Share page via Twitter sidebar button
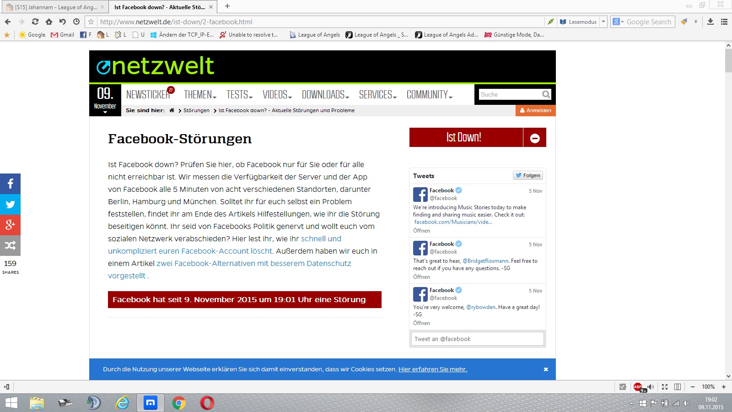The width and height of the screenshot is (732, 412). coord(10,205)
